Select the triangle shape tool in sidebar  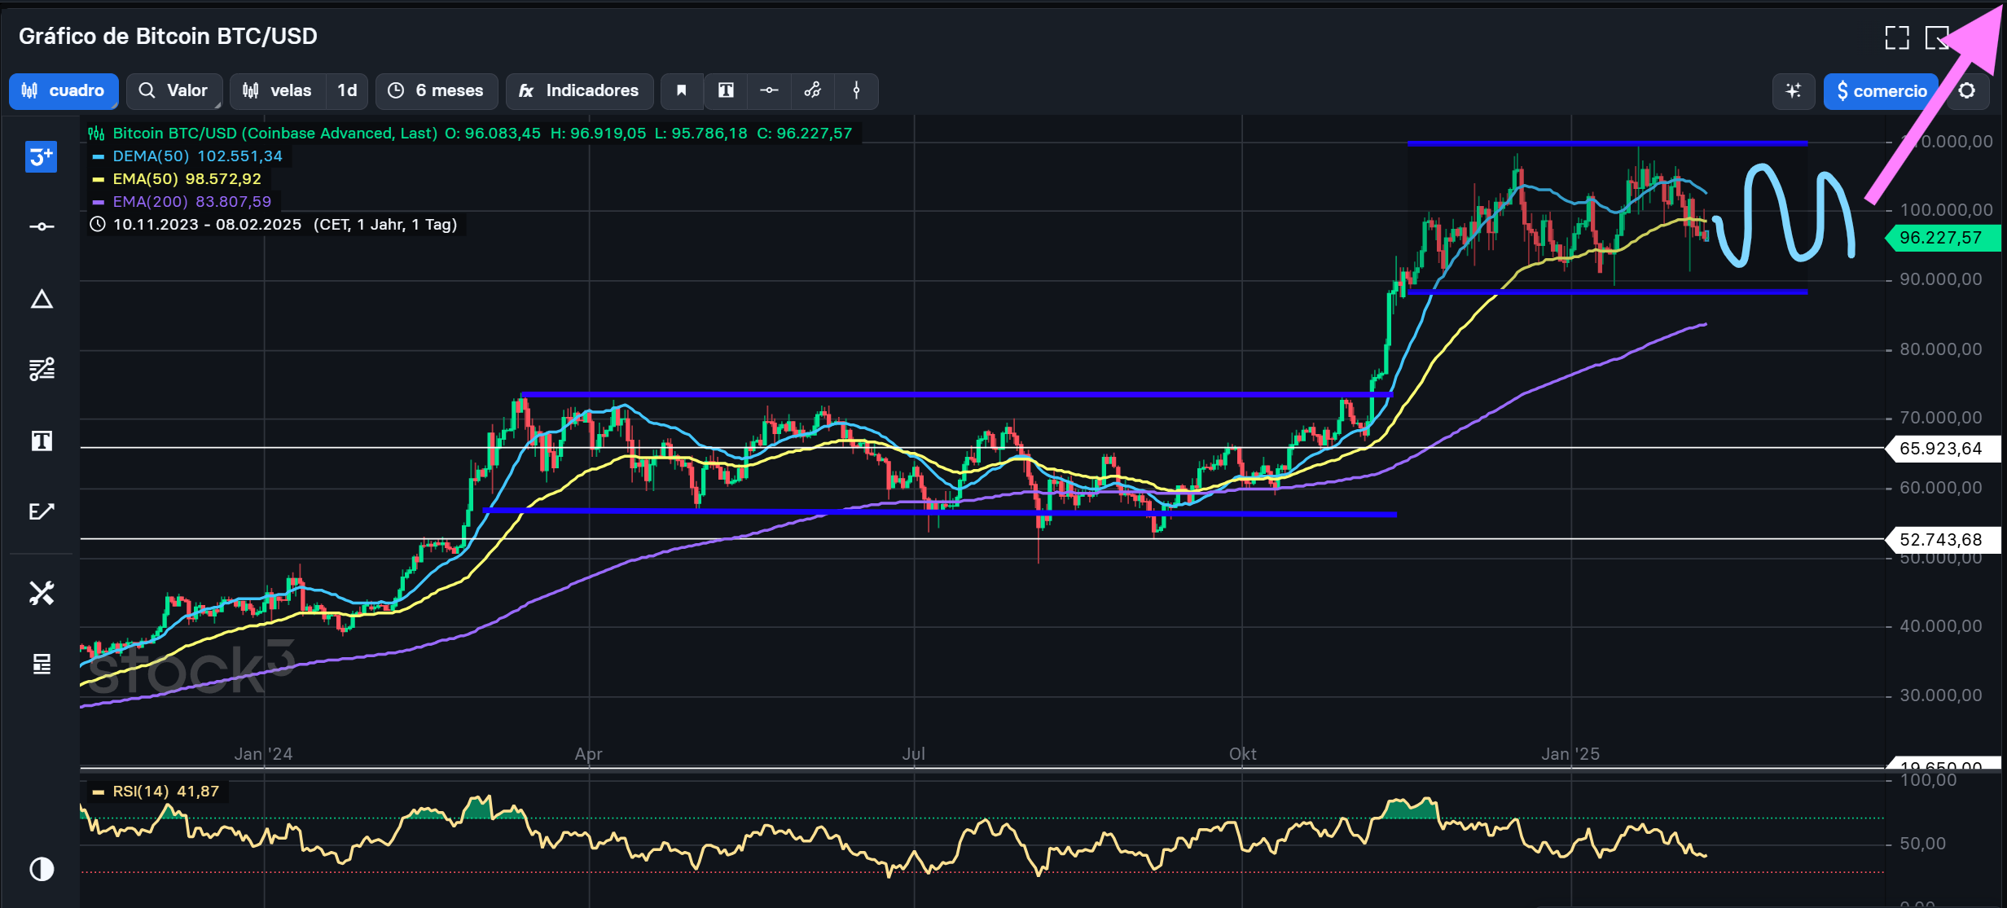(x=42, y=300)
